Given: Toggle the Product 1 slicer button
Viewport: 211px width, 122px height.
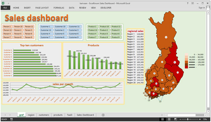Looking at the screenshot, I should 93,26.
